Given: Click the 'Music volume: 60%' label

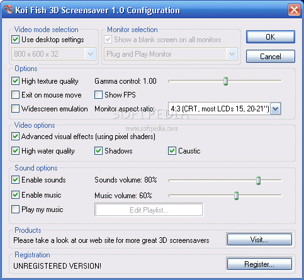Looking at the screenshot, I should click(x=123, y=196).
